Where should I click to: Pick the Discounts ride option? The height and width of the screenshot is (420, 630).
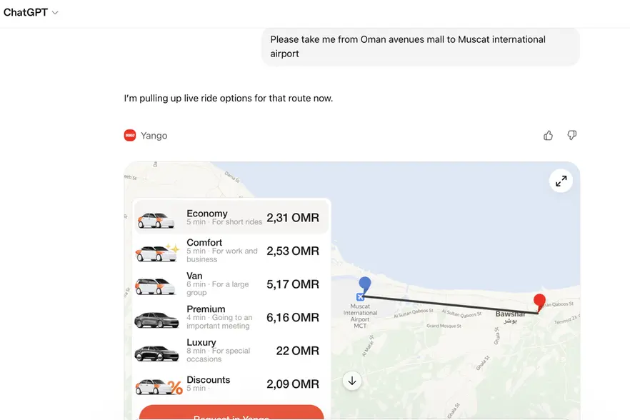tap(231, 384)
